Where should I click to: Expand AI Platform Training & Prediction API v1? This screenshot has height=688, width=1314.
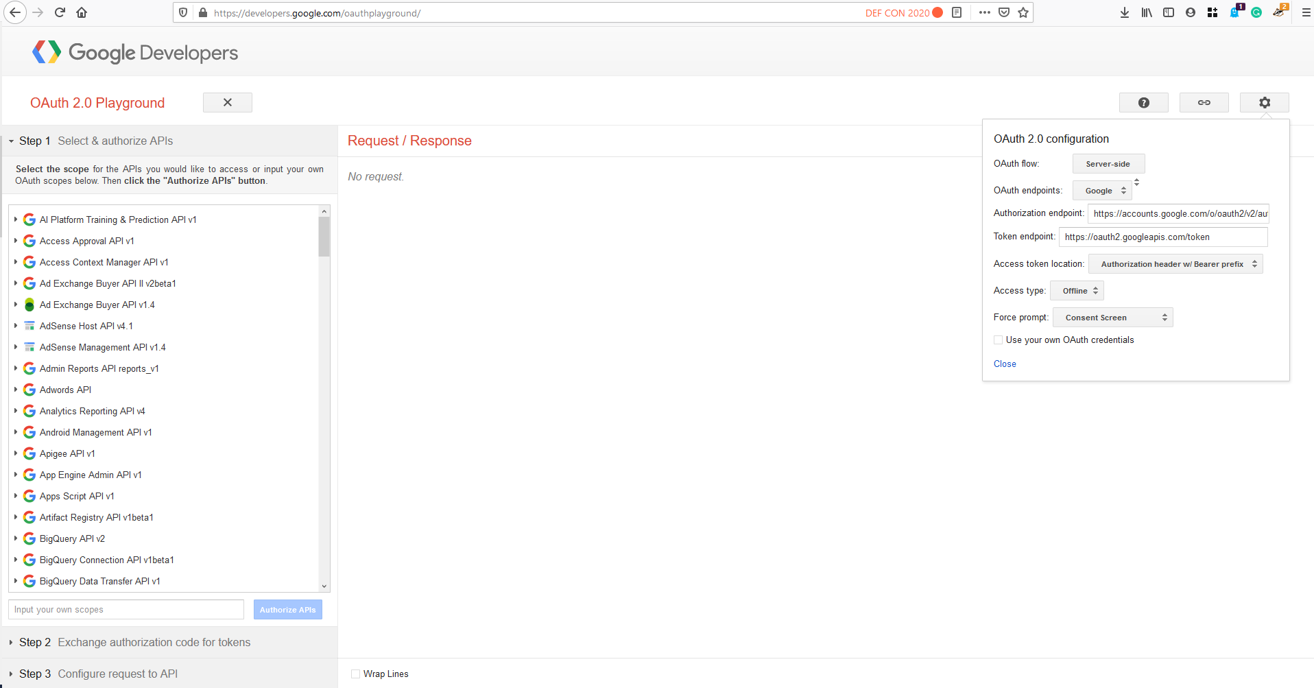16,220
